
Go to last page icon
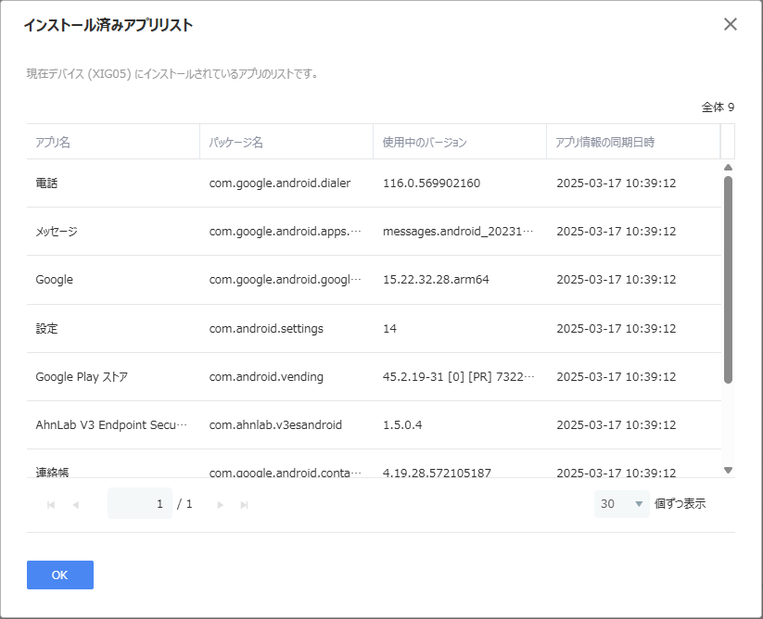coord(244,505)
